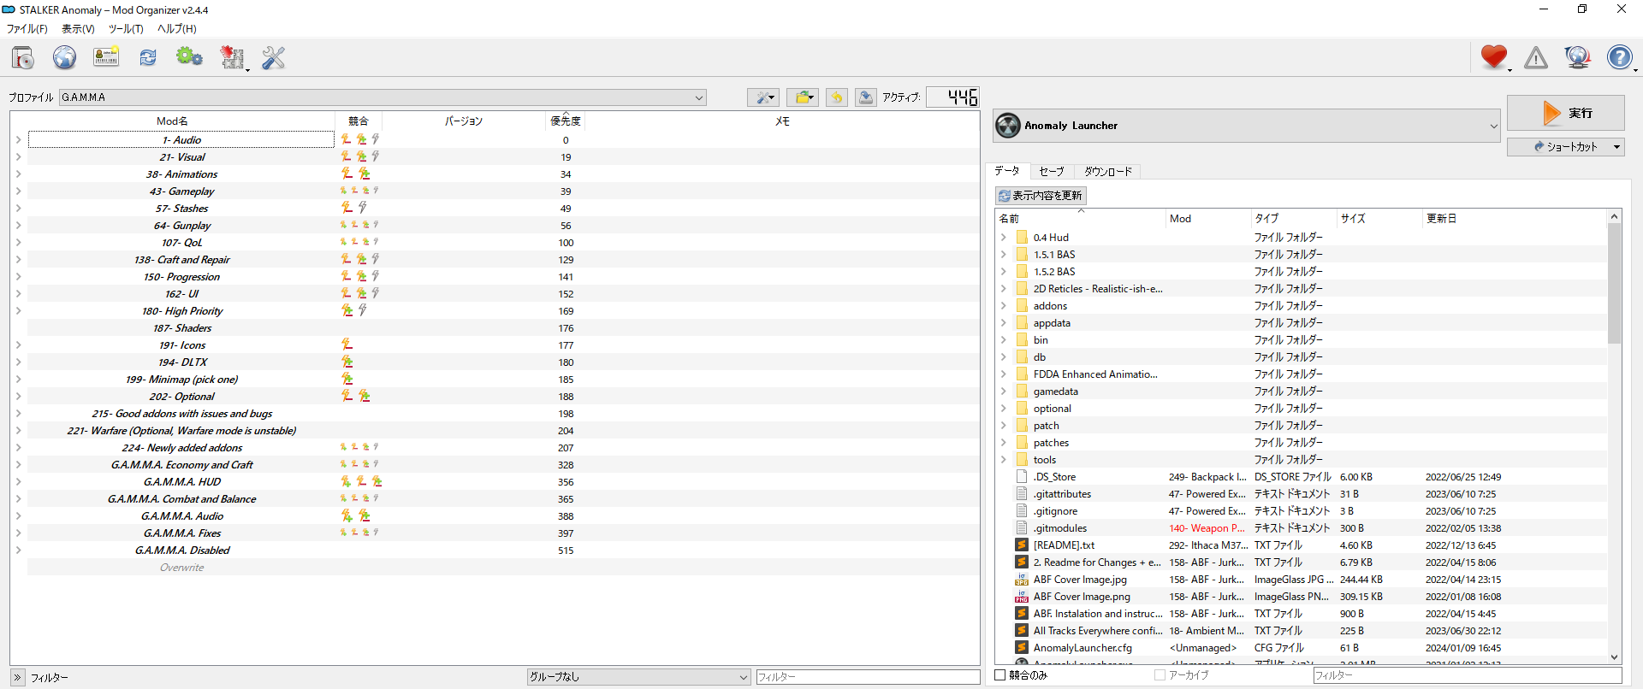Expand the 43- Gameplay separator
This screenshot has height=689, width=1643.
point(18,191)
